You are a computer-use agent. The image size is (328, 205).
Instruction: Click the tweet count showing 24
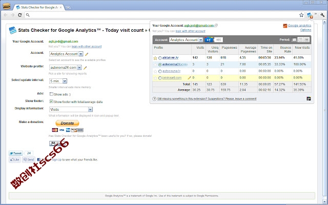29,153
